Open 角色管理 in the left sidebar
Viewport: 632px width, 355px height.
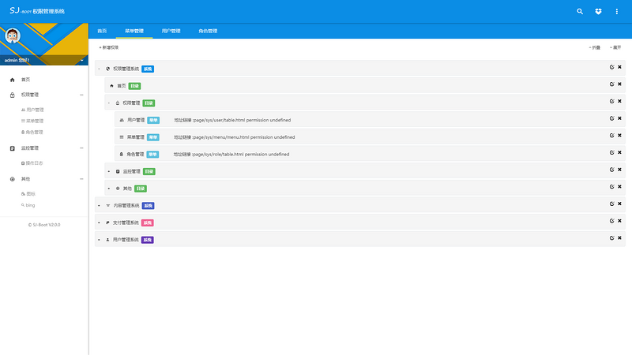(32, 132)
